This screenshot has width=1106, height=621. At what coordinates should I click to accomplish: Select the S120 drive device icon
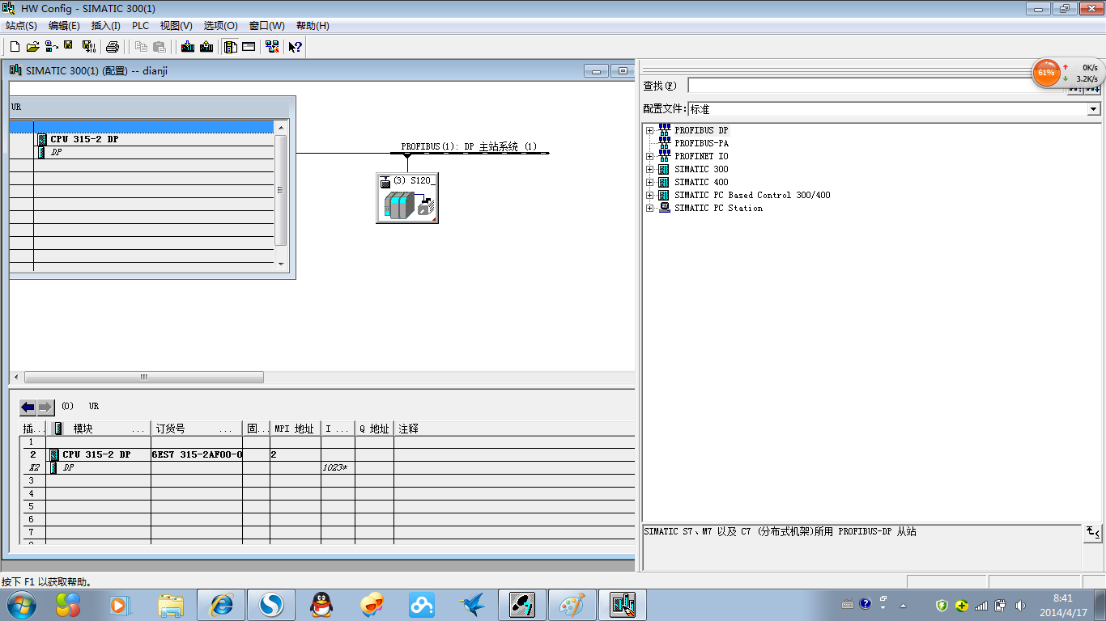tap(407, 198)
